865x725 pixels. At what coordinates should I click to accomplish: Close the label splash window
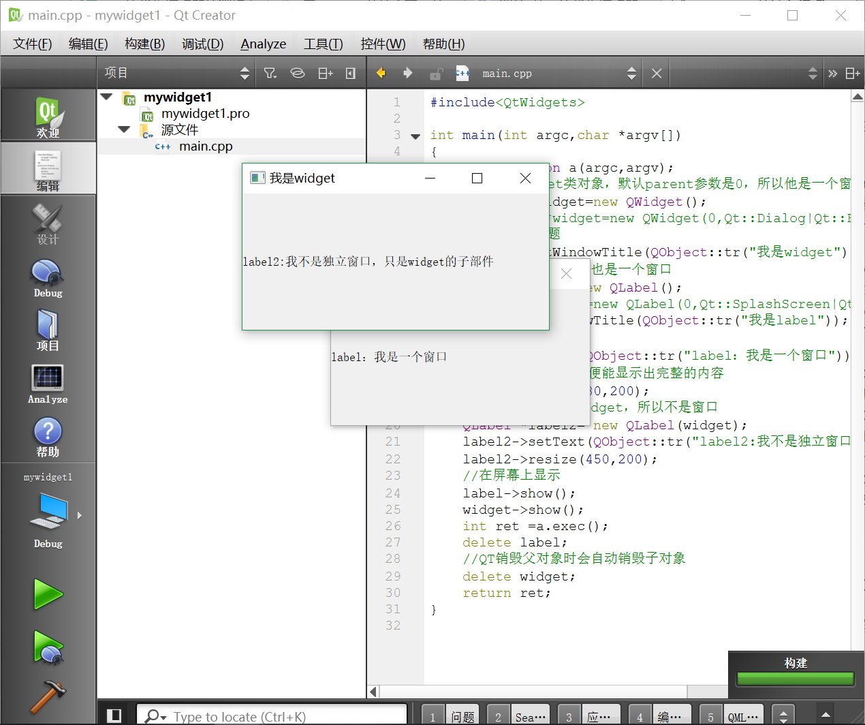[x=566, y=274]
